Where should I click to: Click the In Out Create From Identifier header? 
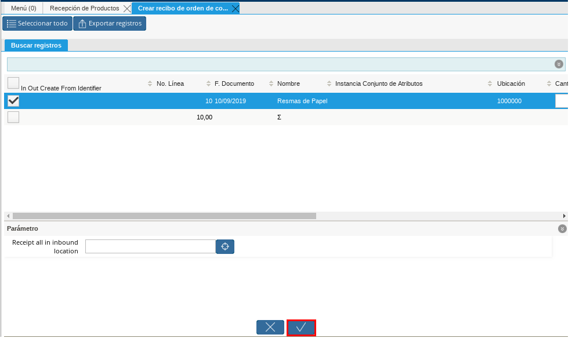point(61,88)
